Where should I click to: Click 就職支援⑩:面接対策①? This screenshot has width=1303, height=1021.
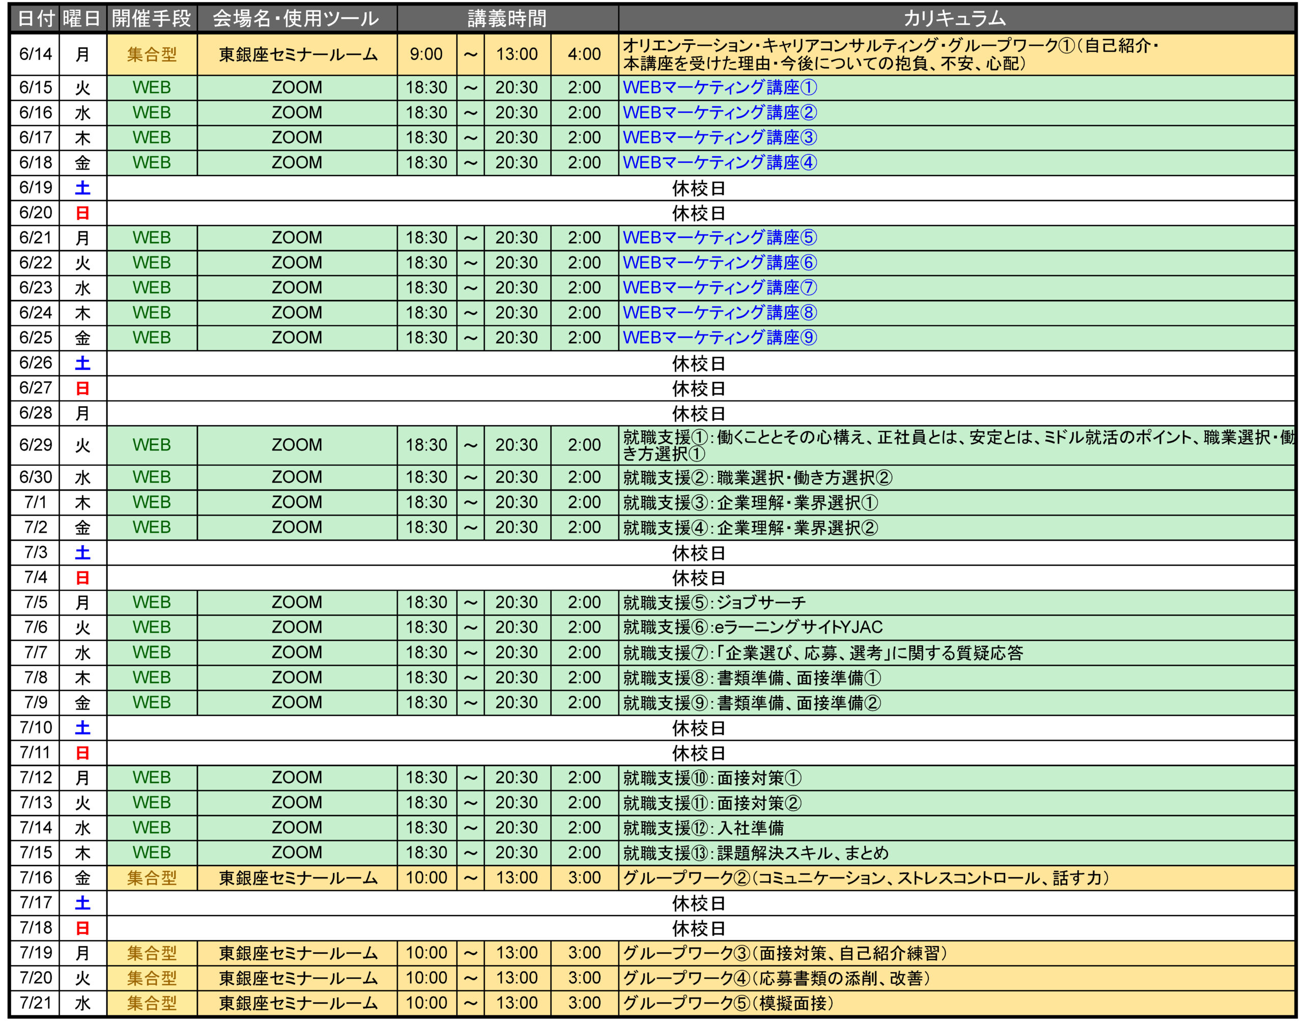(x=713, y=778)
